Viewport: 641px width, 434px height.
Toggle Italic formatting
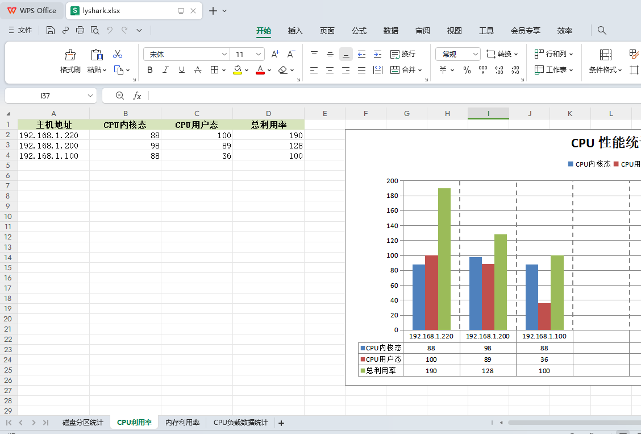(165, 70)
